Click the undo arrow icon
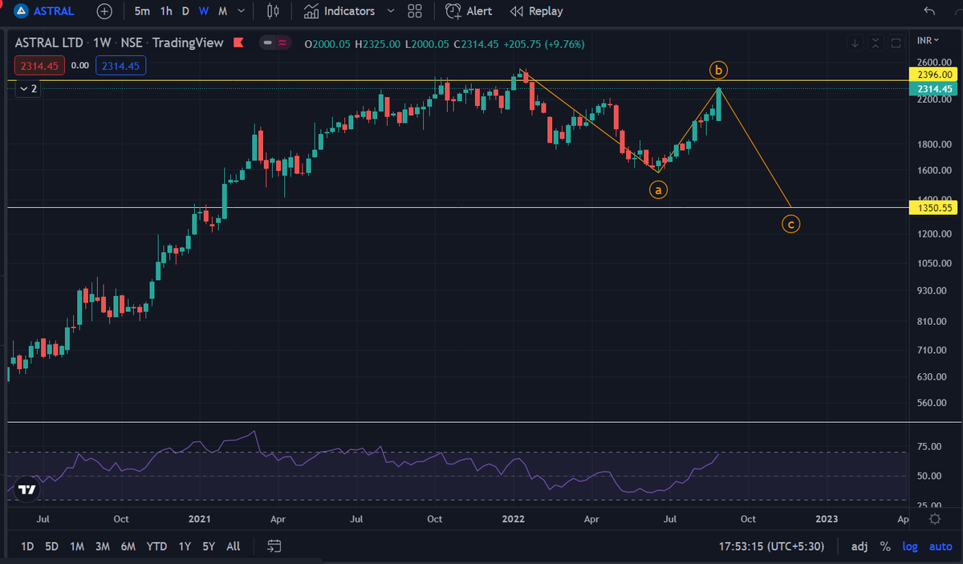The width and height of the screenshot is (963, 564). pos(929,11)
